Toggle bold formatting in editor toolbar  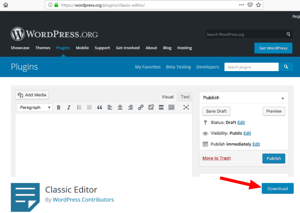click(x=59, y=108)
